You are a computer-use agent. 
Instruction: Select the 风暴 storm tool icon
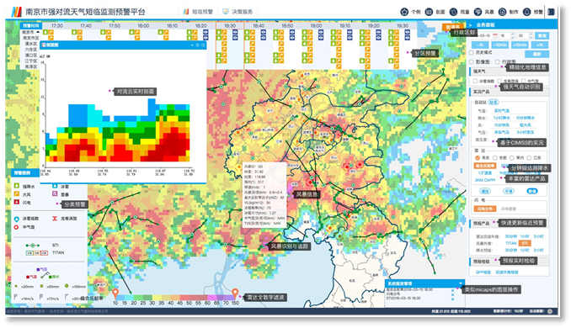click(478, 12)
